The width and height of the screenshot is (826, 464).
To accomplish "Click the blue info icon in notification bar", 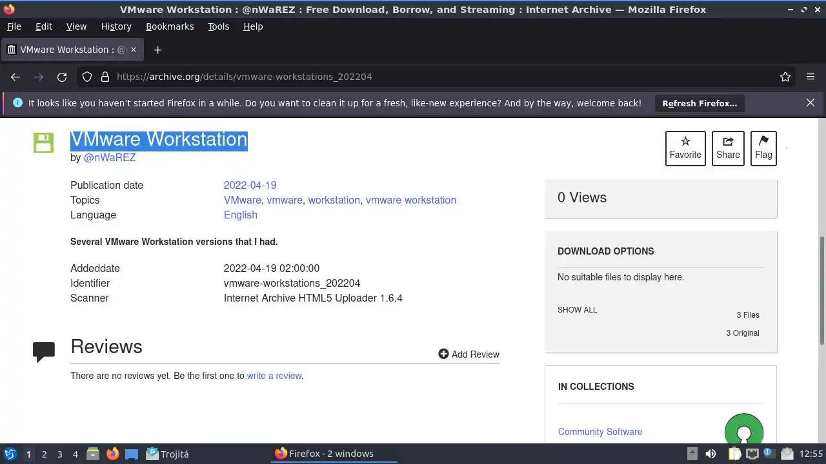I will coord(17,103).
